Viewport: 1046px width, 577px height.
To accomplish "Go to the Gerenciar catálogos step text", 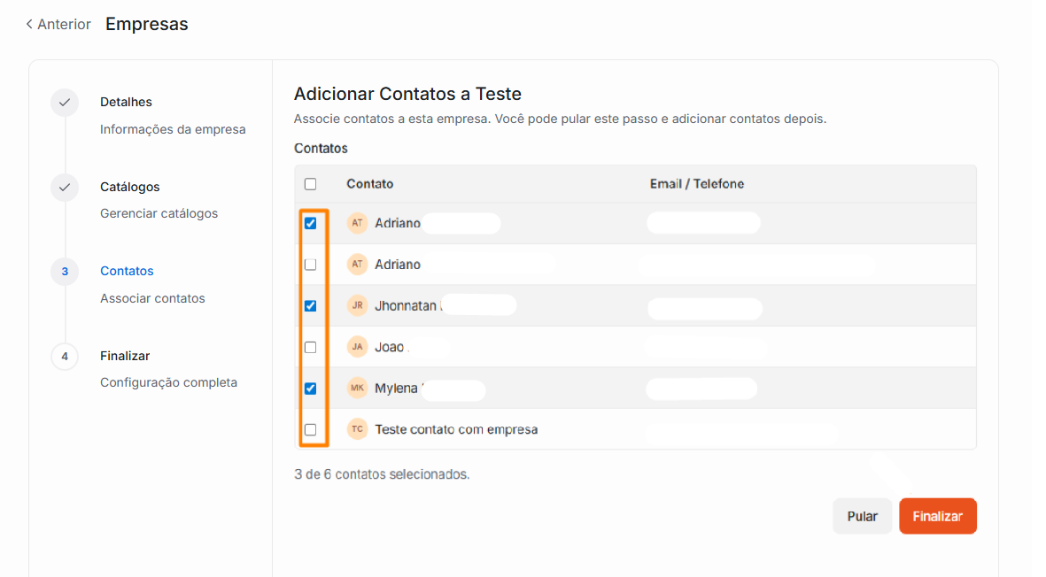I will tap(159, 213).
